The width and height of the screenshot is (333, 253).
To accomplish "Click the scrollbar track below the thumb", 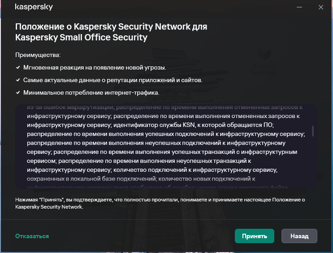I will pos(313,161).
